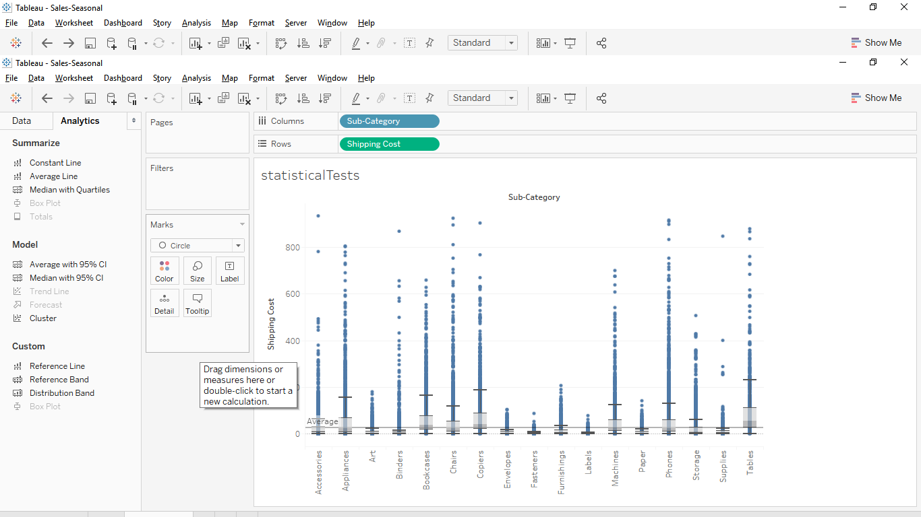Image resolution: width=921 pixels, height=517 pixels.
Task: Select Average with 95% CI model option
Action: point(67,265)
